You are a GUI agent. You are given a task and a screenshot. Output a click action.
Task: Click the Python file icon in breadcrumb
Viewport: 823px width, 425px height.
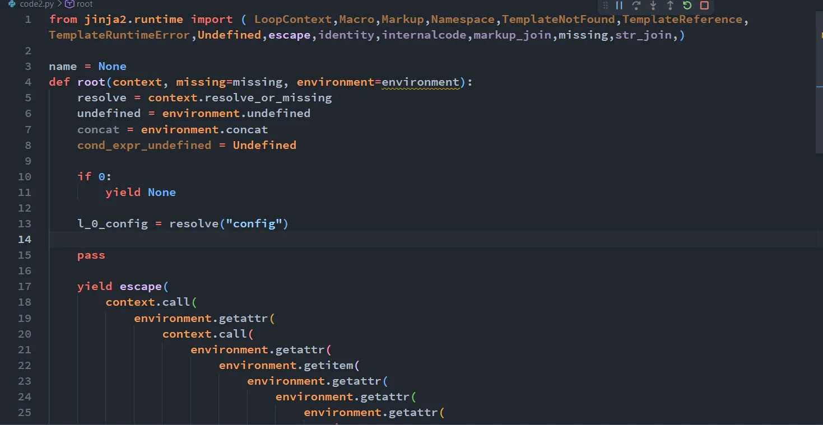(12, 4)
